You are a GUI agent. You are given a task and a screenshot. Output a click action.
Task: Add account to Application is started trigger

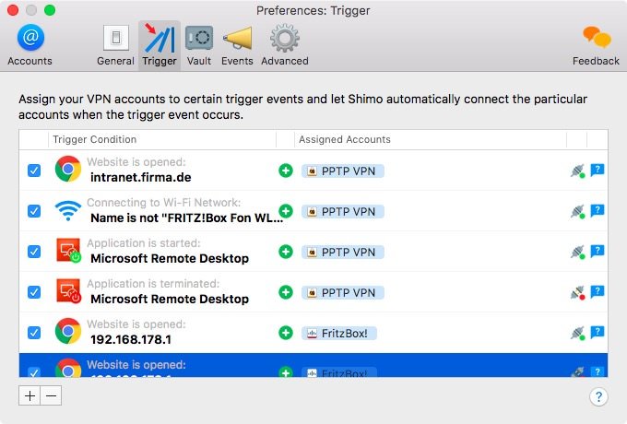tap(286, 252)
